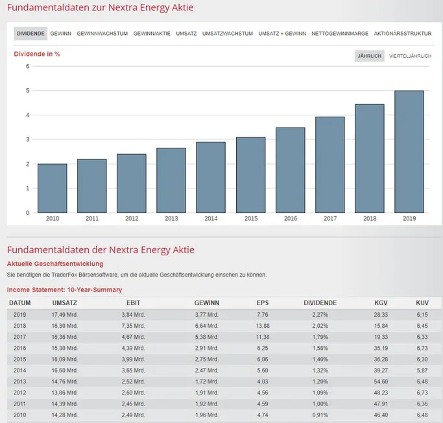Click the EPS value 13,88
The width and height of the screenshot is (443, 423).
pos(263,326)
